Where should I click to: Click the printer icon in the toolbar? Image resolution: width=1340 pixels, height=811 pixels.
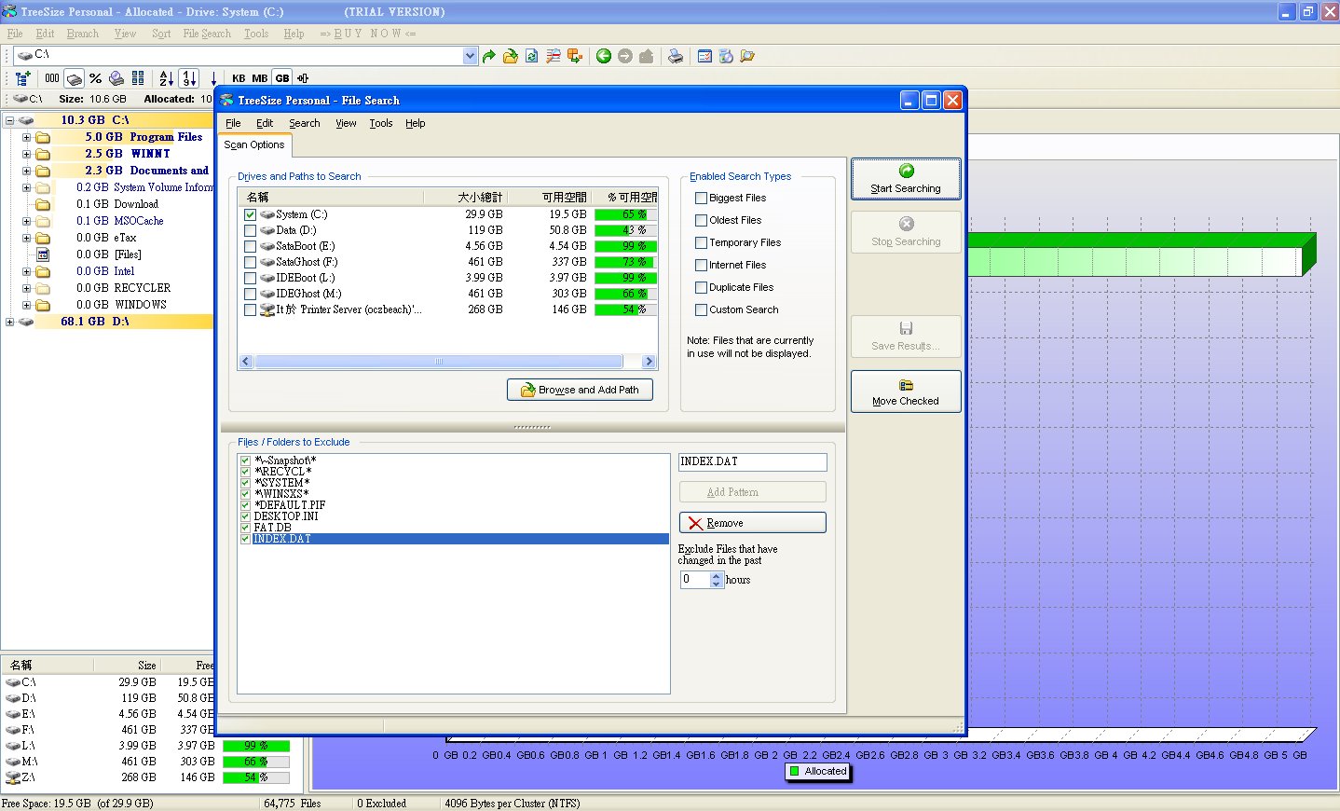pyautogui.click(x=676, y=56)
